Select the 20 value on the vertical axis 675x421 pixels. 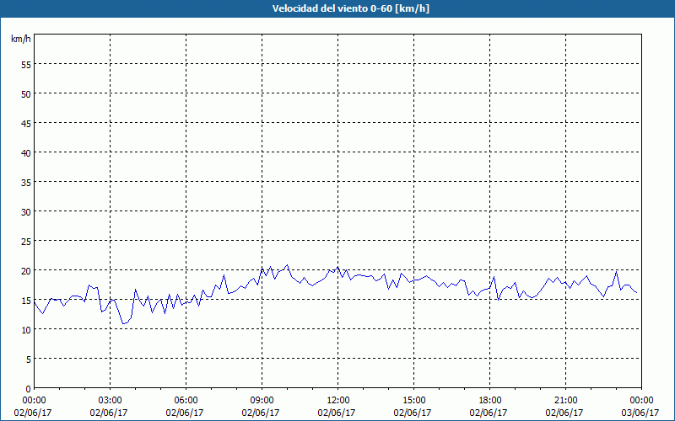click(26, 270)
